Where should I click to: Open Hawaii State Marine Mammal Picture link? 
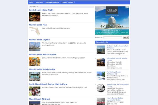pos(118,85)
